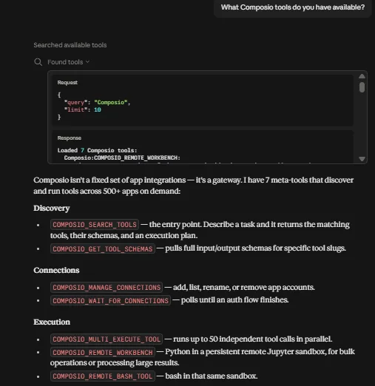Click the "Composio" query value in request JSON
The height and width of the screenshot is (386, 375).
click(111, 102)
